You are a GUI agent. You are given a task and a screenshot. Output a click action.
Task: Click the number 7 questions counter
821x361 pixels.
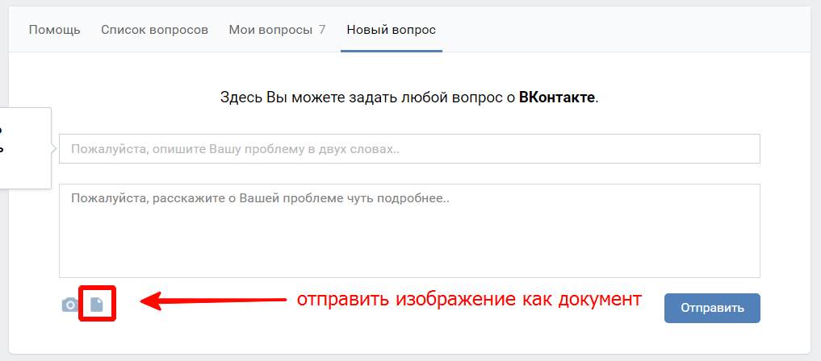click(322, 30)
